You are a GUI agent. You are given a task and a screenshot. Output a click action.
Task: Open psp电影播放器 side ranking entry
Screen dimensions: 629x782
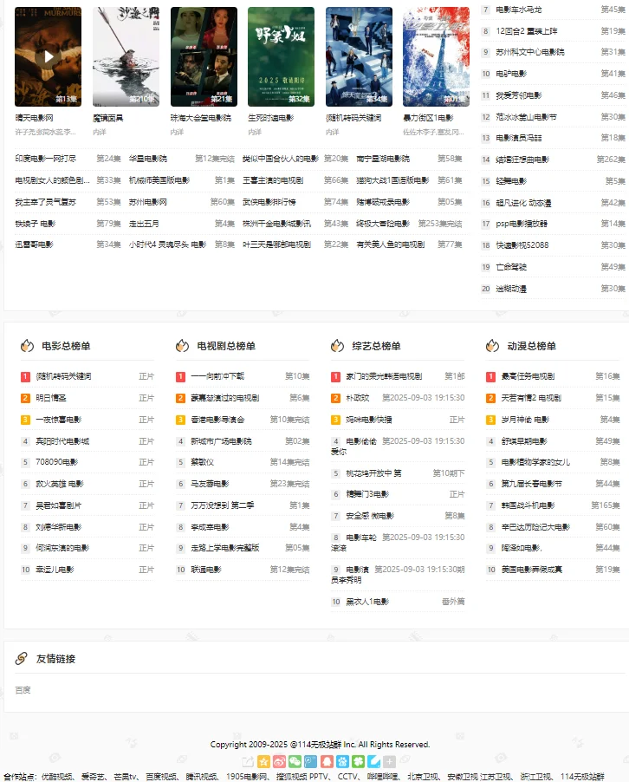pyautogui.click(x=522, y=224)
